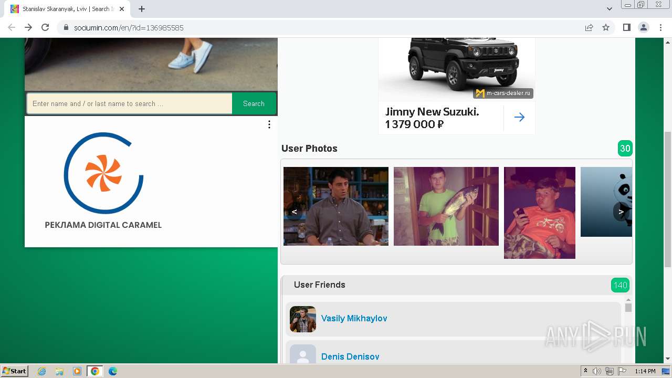
Task: Open Denis Denisov's profile link
Action: (350, 356)
